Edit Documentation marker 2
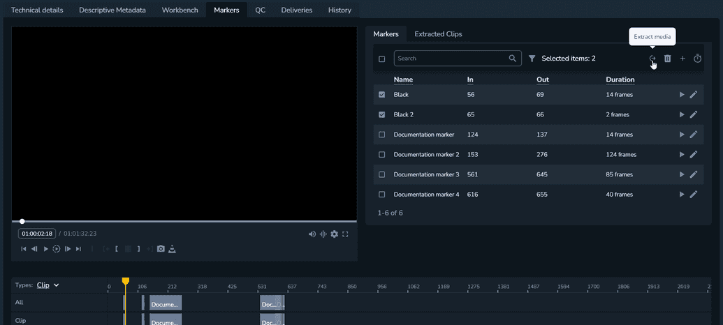 click(x=694, y=155)
